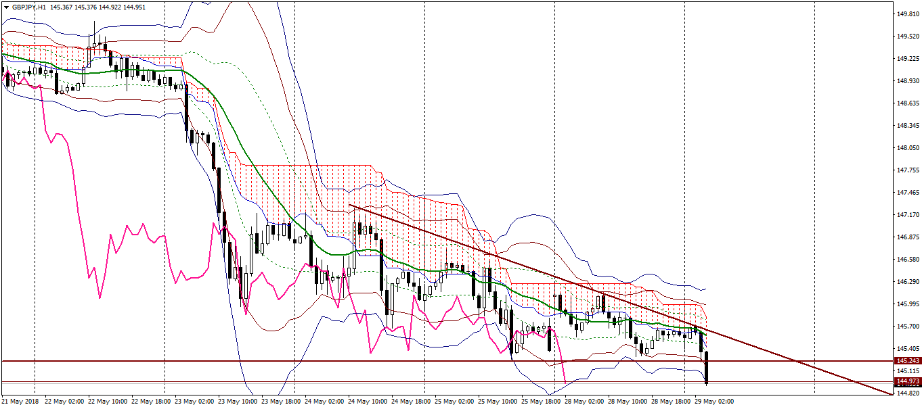Screen dimensions: 922x409
Task: Click the 24 May 10:00 time label
Action: 366,402
